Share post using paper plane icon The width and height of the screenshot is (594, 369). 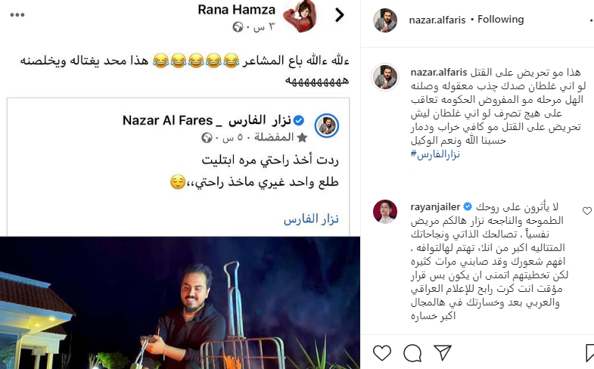442,352
